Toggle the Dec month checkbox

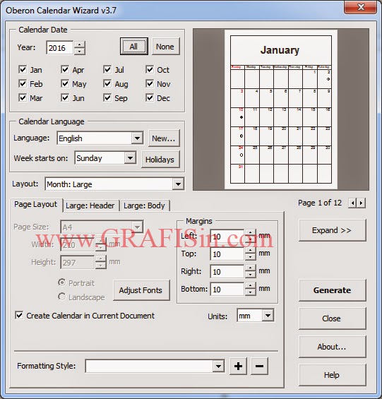click(150, 97)
